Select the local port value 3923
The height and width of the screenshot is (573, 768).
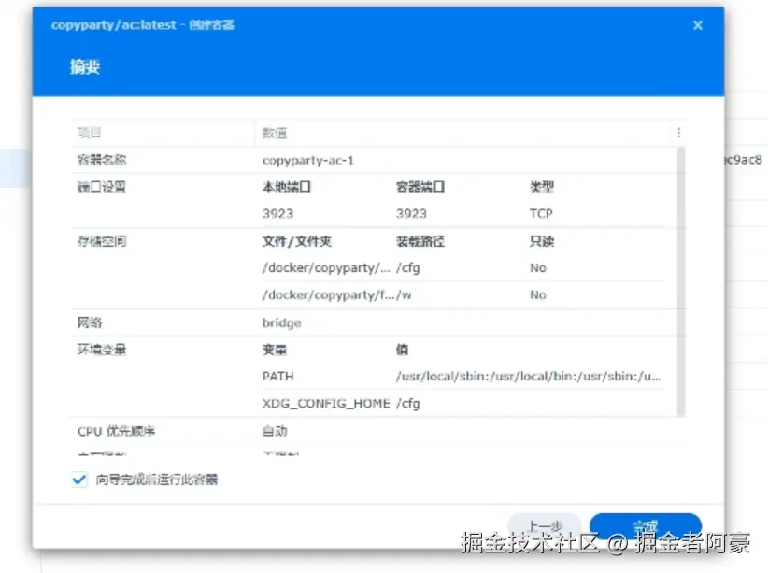[x=277, y=213]
